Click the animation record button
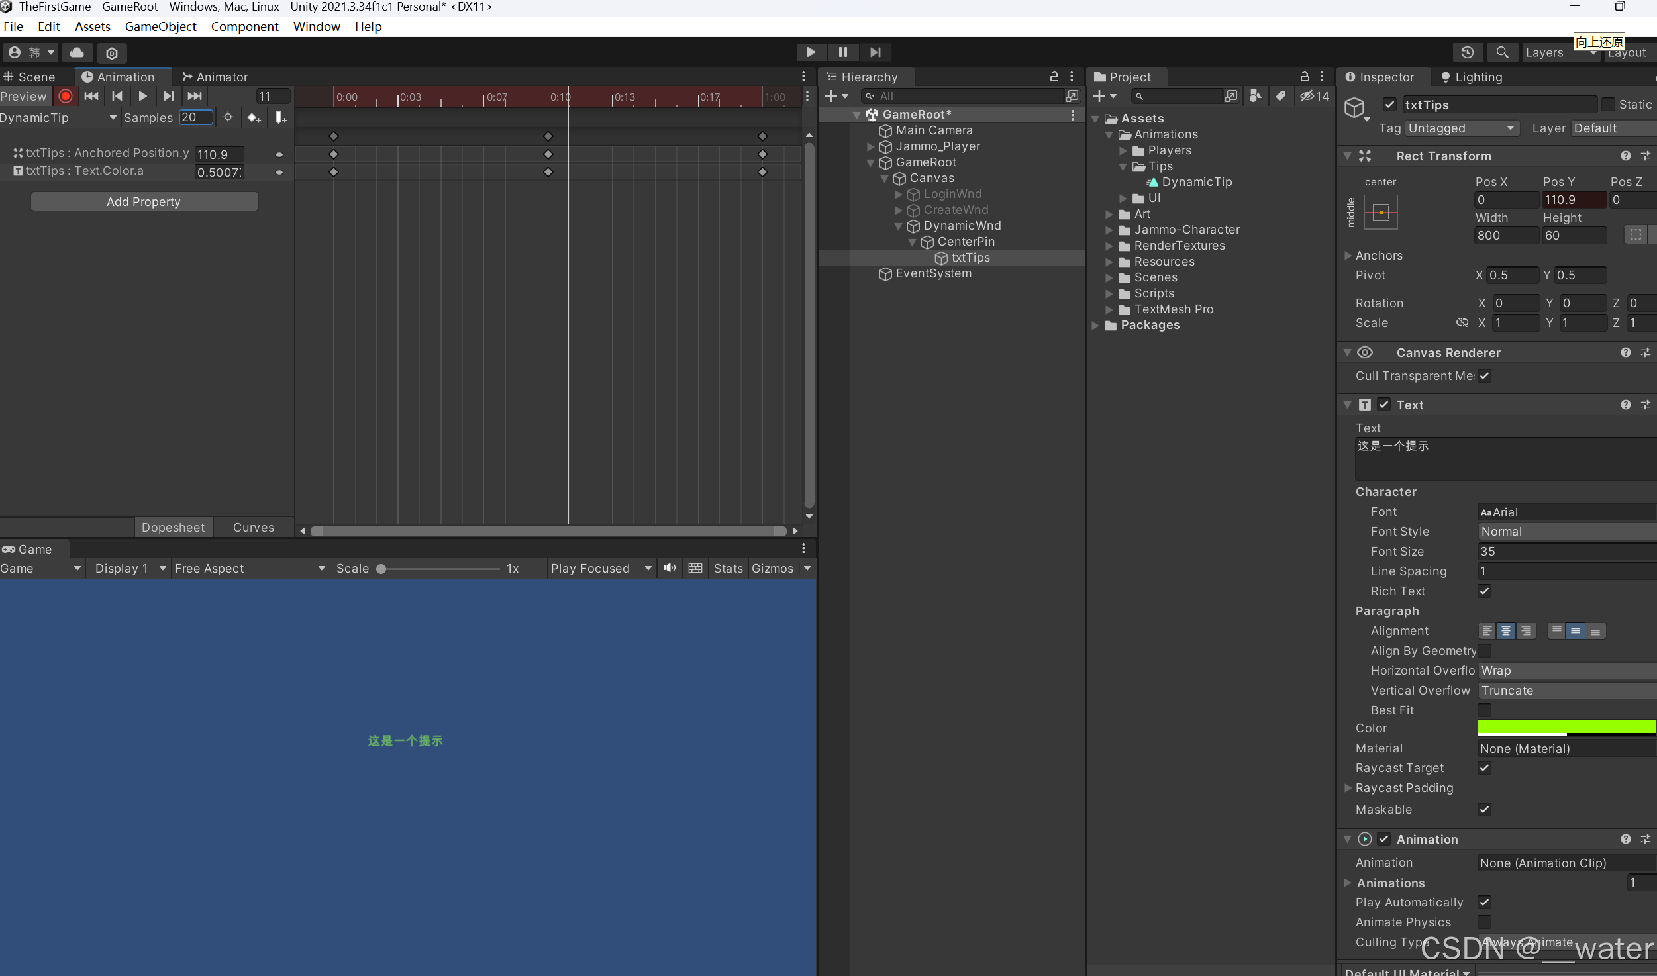Screen dimensions: 1657x976 coord(65,97)
